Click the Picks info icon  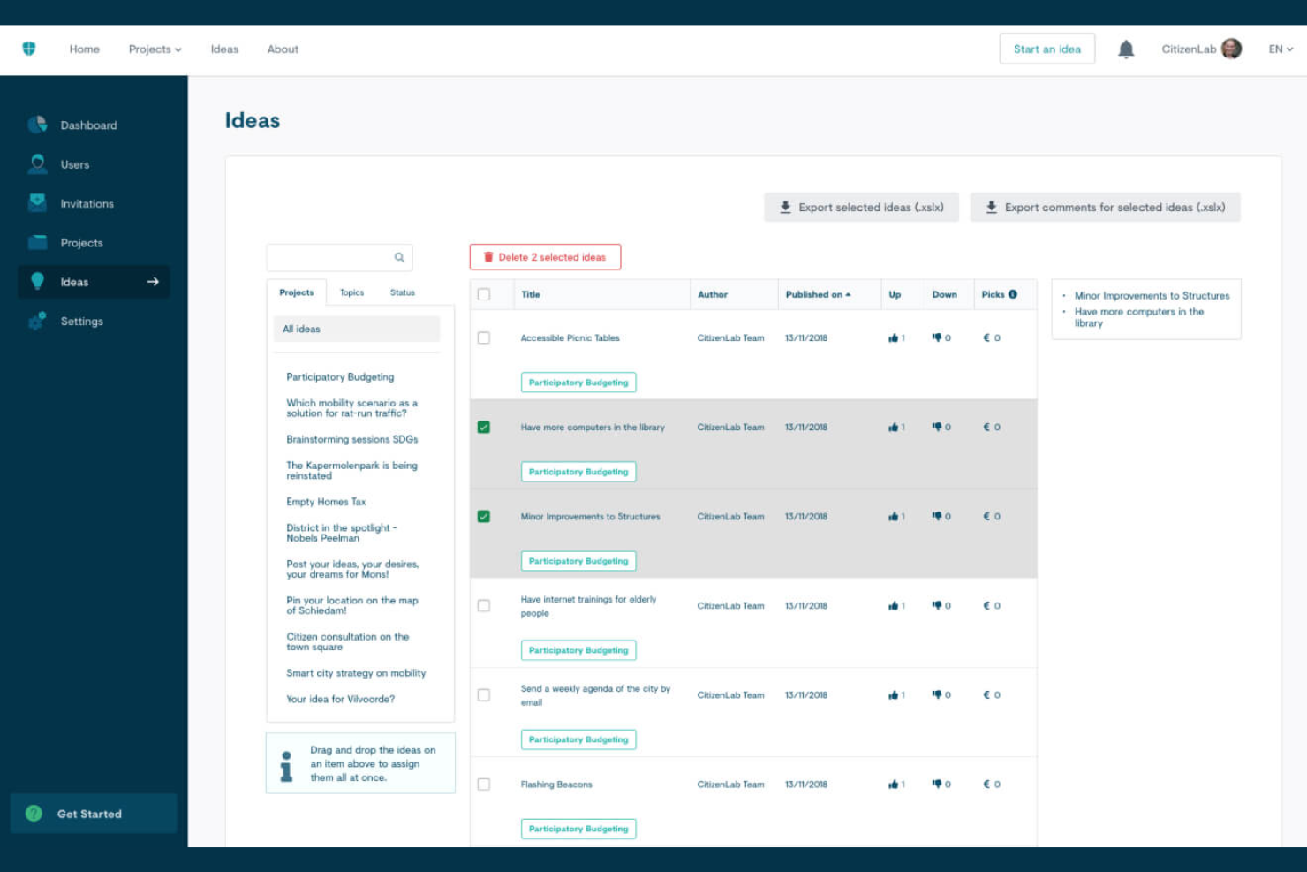tap(1013, 294)
